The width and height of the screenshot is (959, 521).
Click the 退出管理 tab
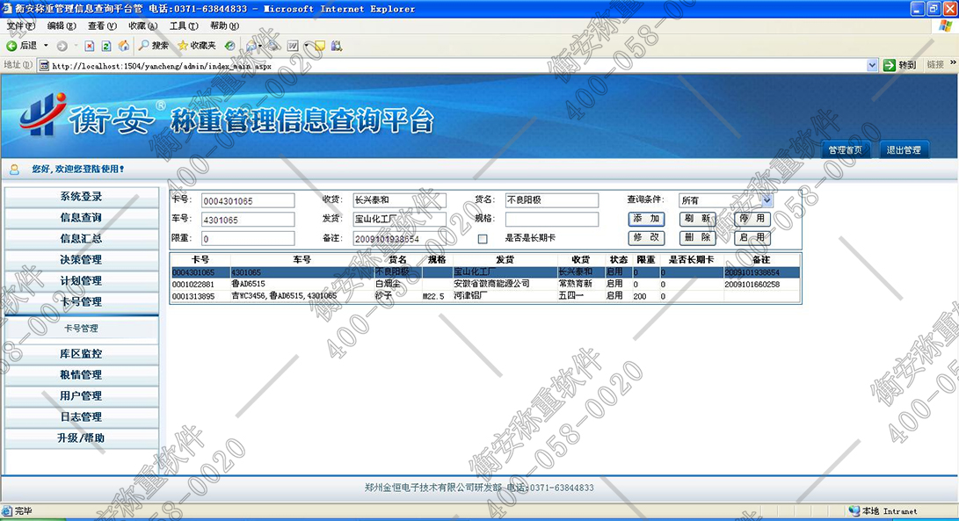(x=903, y=150)
